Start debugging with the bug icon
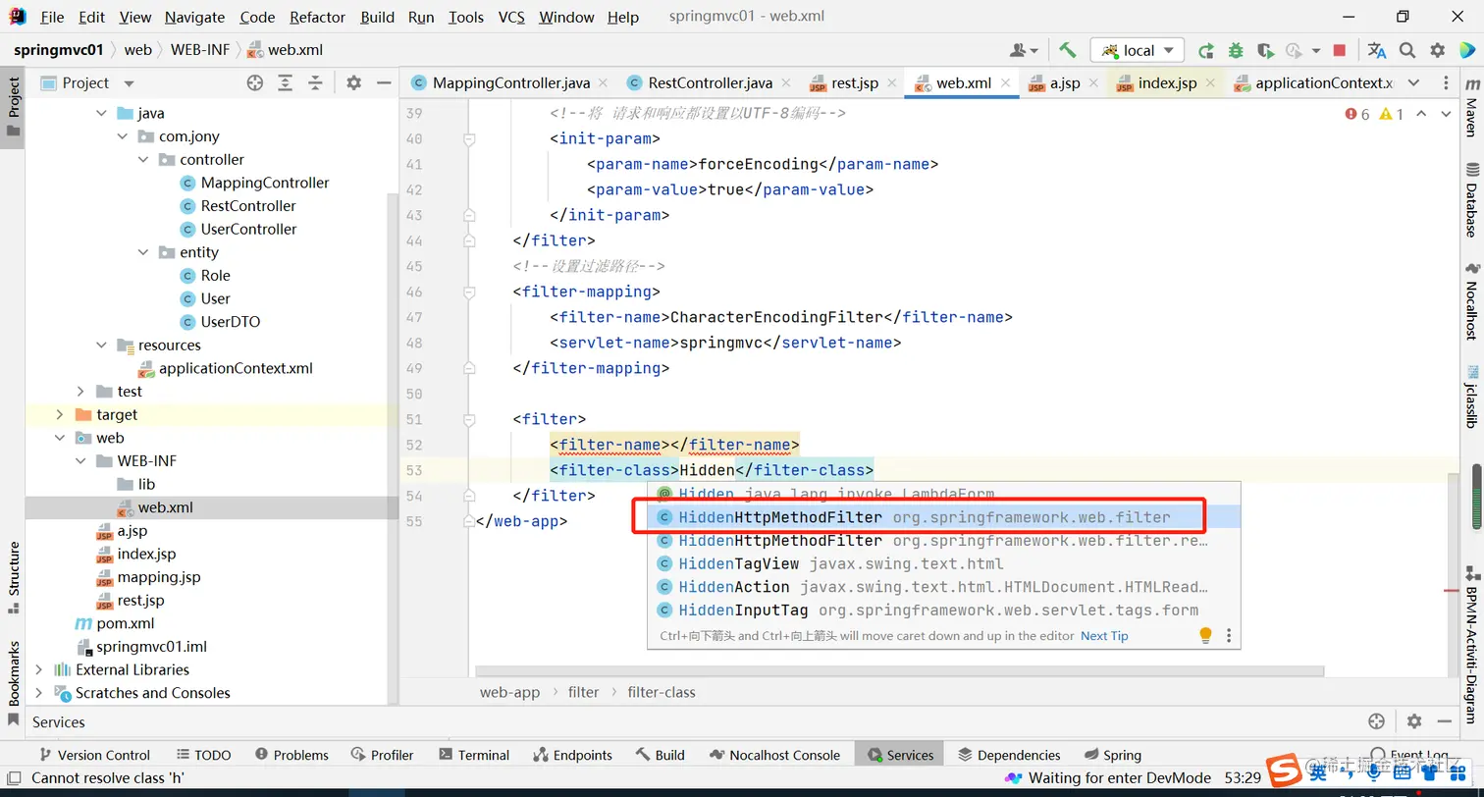 coord(1236,50)
